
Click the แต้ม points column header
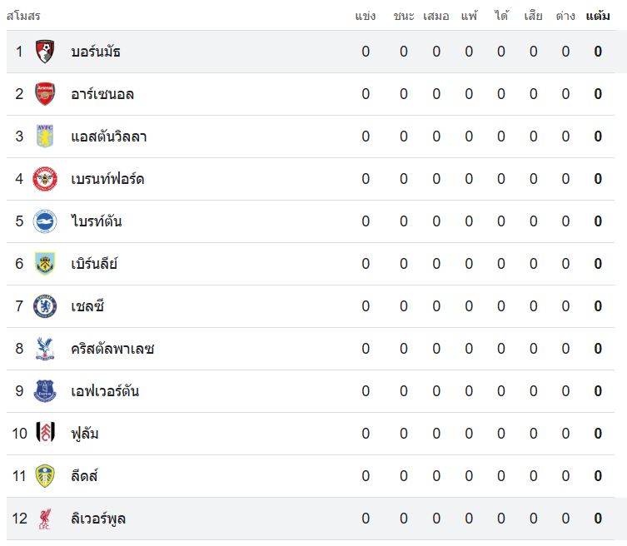(x=598, y=16)
